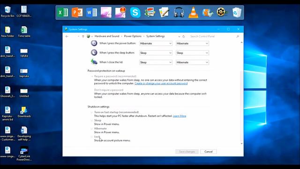300x169 pixels.
Task: Open the first purple '4' dock icon
Action: 106,13
